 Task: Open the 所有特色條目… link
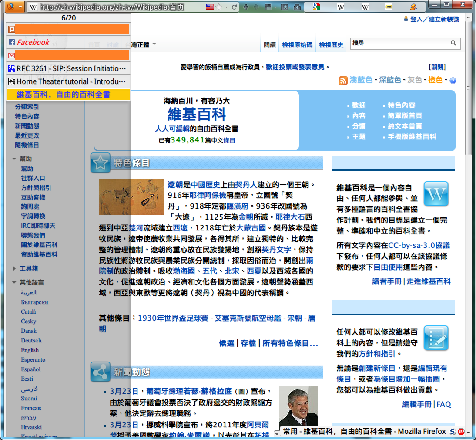[290, 343]
